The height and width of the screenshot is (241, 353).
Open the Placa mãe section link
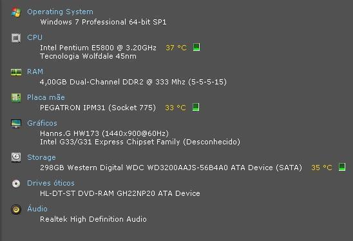coord(46,97)
